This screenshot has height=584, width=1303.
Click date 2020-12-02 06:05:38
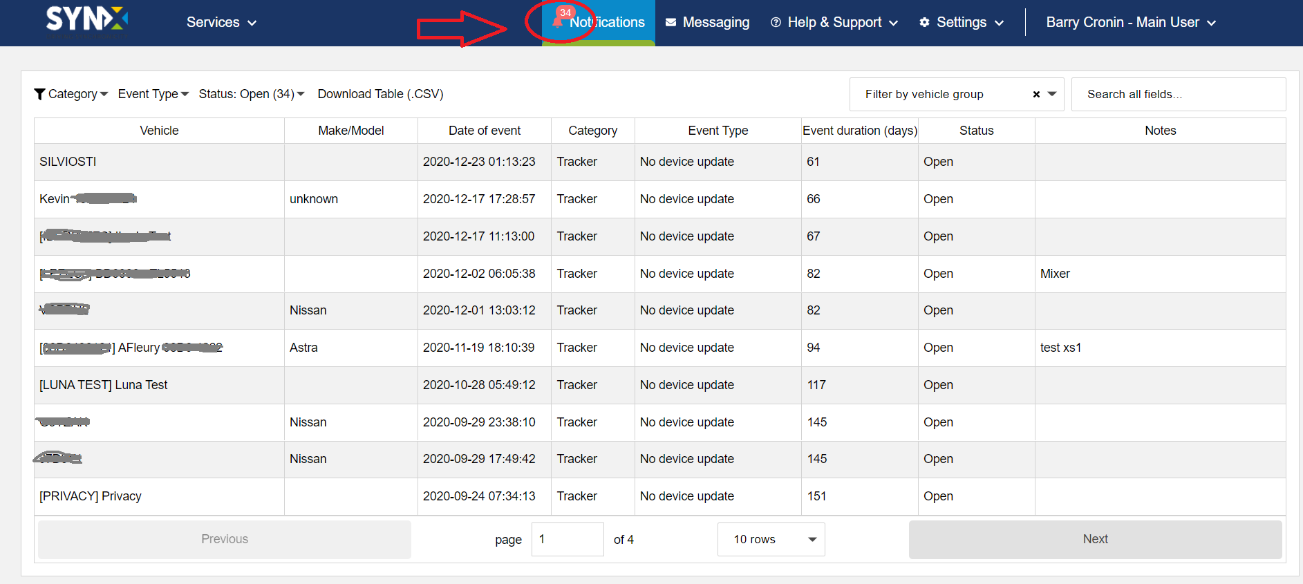(x=479, y=274)
